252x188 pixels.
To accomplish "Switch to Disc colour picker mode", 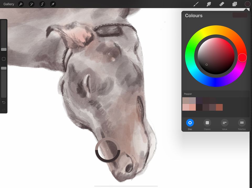I will point(190,123).
